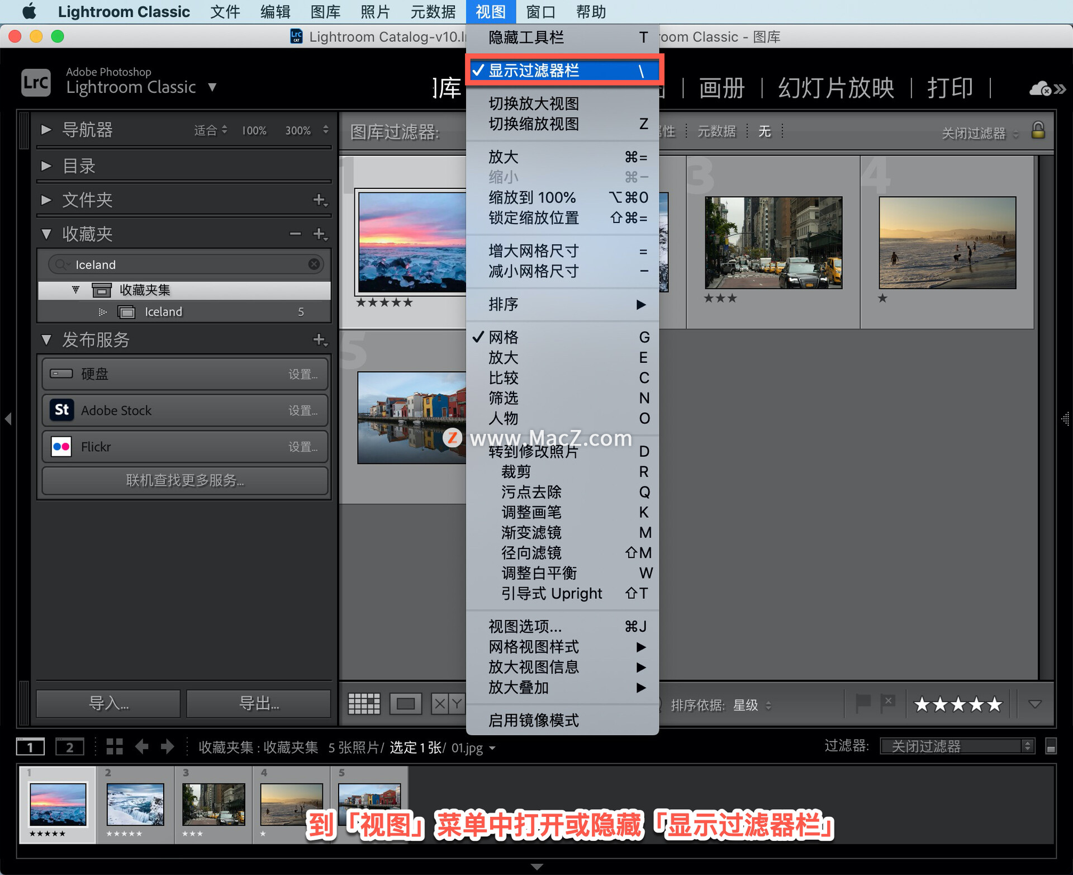This screenshot has width=1073, height=875.
Task: Click the Lrc logo icon
Action: coord(36,83)
